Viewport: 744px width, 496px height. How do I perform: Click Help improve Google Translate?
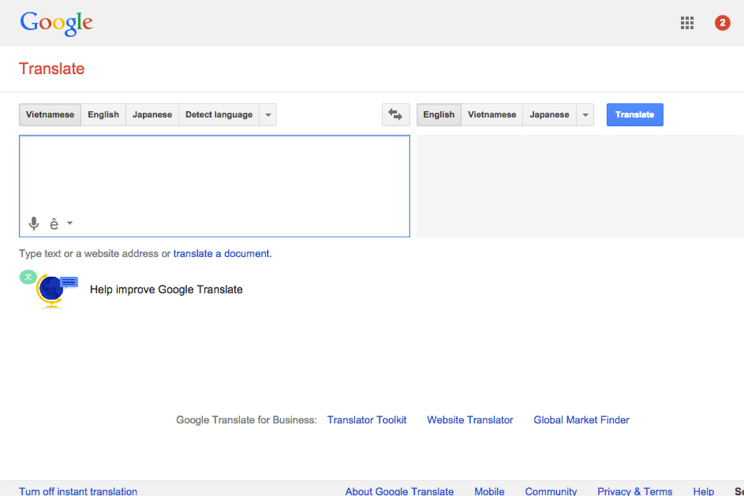point(166,290)
